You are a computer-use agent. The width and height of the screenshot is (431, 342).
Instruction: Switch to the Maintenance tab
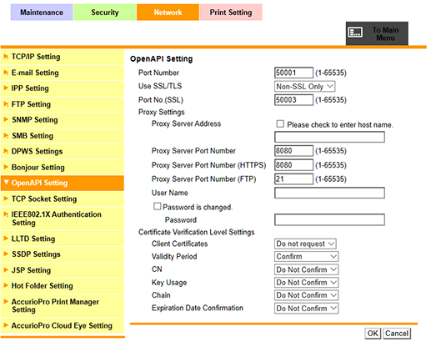42,13
